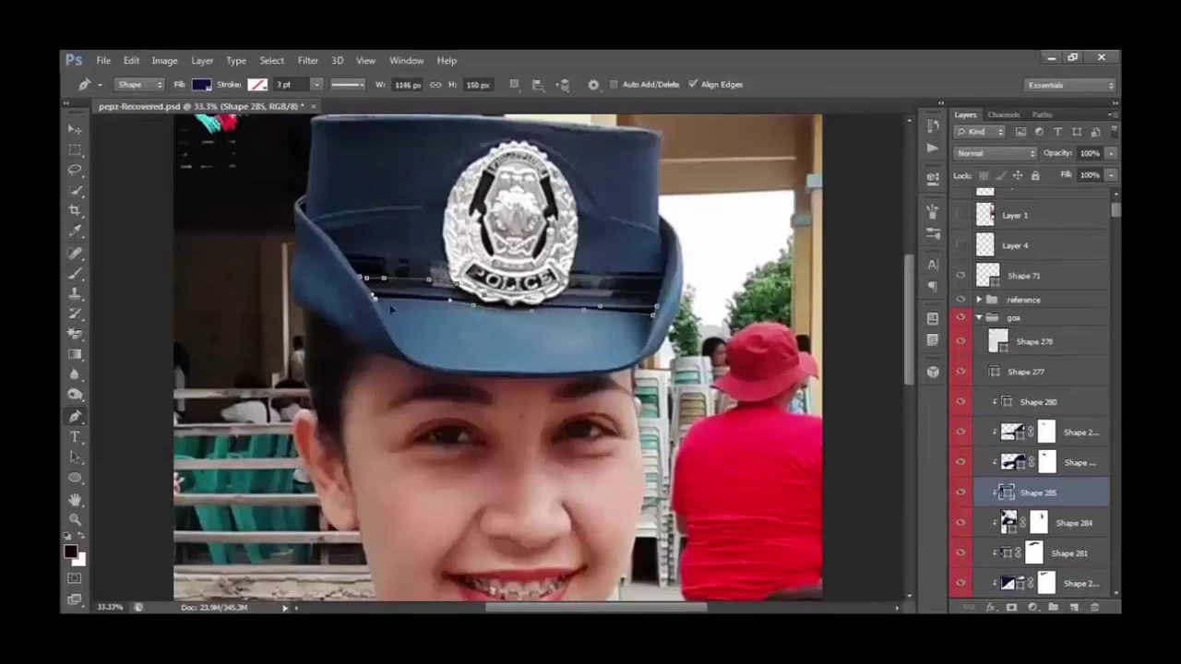Toggle Auto Add/Delete checkbox

tap(614, 85)
